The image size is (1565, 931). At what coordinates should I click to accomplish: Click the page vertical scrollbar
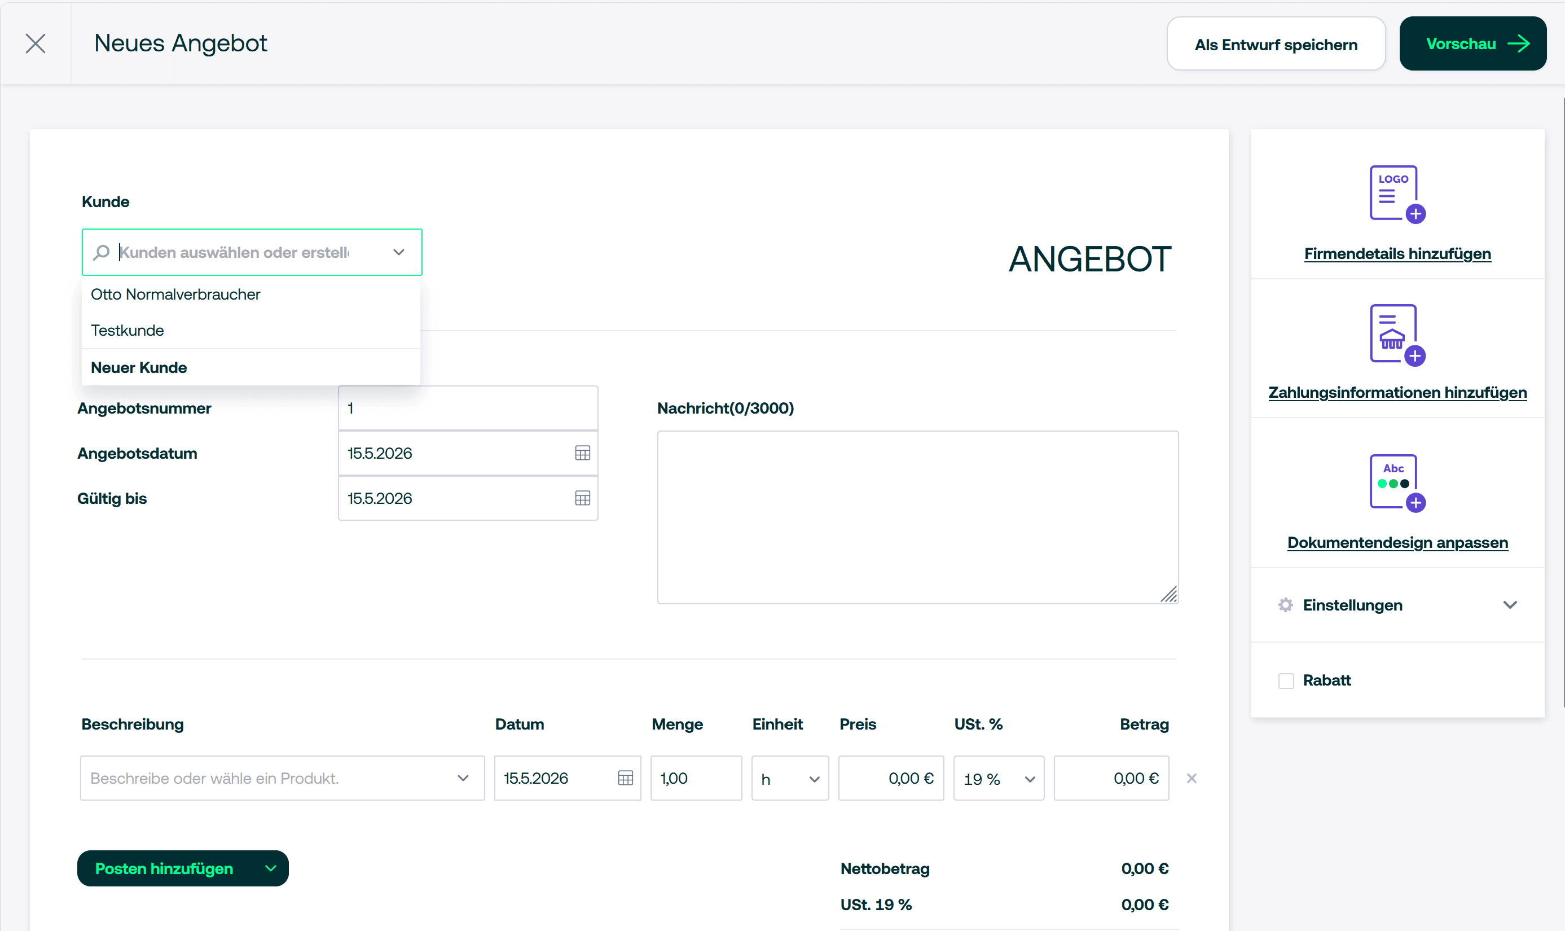(x=1563, y=402)
